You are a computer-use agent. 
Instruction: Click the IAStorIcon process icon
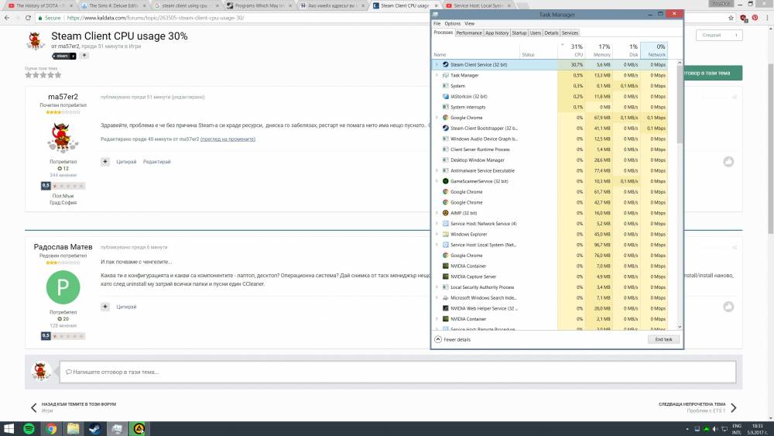click(x=445, y=96)
